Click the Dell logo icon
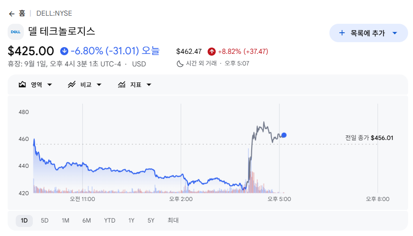413x236 pixels. 16,32
